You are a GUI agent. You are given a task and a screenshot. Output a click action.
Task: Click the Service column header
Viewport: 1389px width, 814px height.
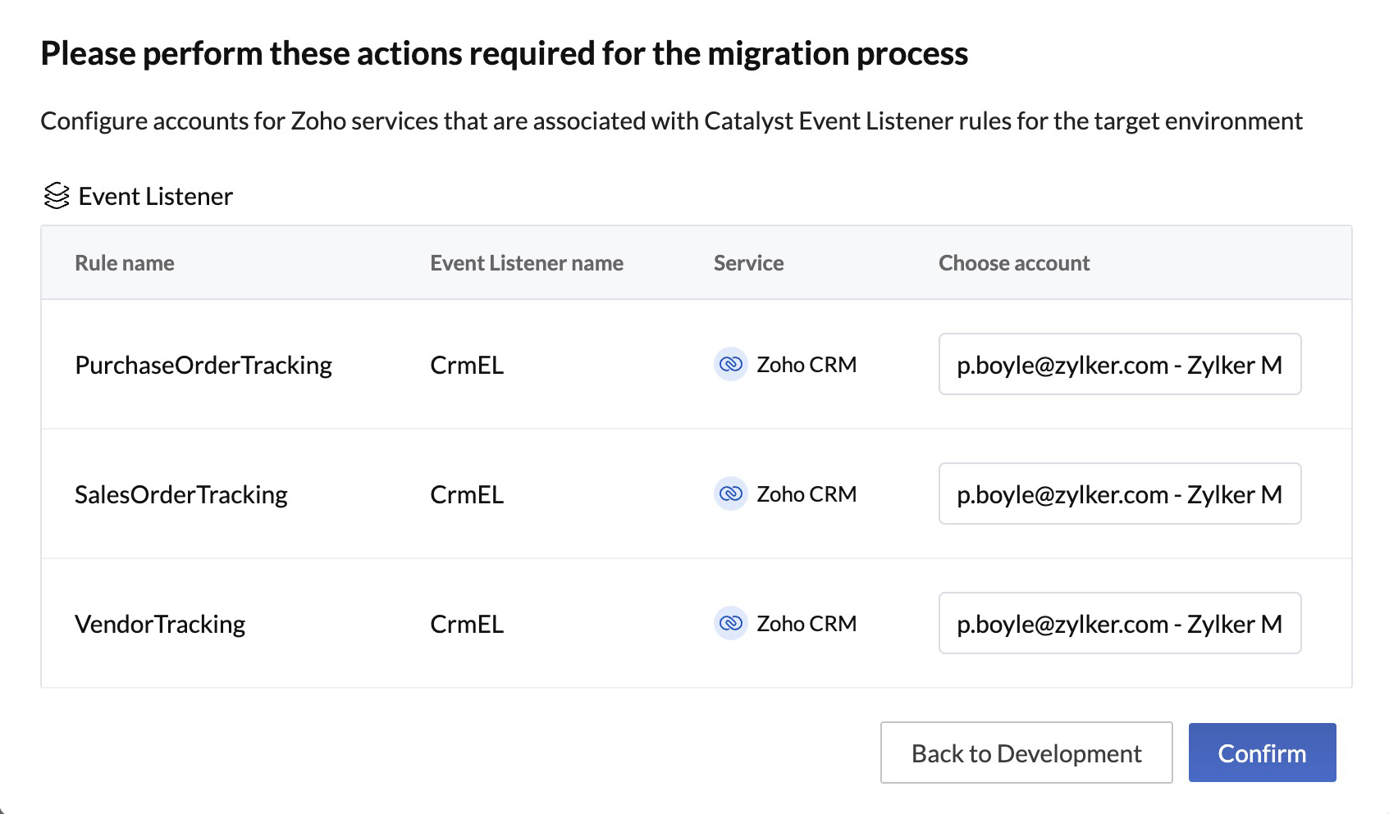pos(748,263)
